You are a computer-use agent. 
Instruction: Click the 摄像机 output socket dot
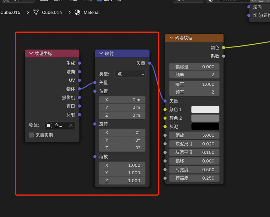coord(79,97)
